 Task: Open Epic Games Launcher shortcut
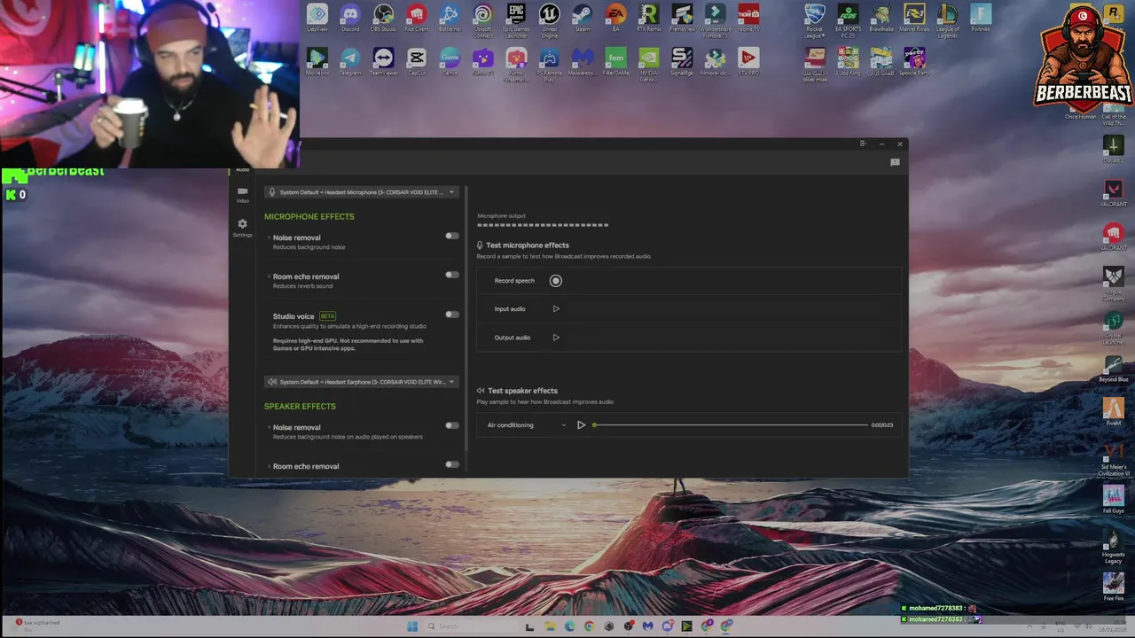pyautogui.click(x=516, y=20)
